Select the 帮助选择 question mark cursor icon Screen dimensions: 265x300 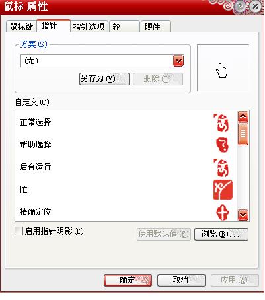click(222, 145)
